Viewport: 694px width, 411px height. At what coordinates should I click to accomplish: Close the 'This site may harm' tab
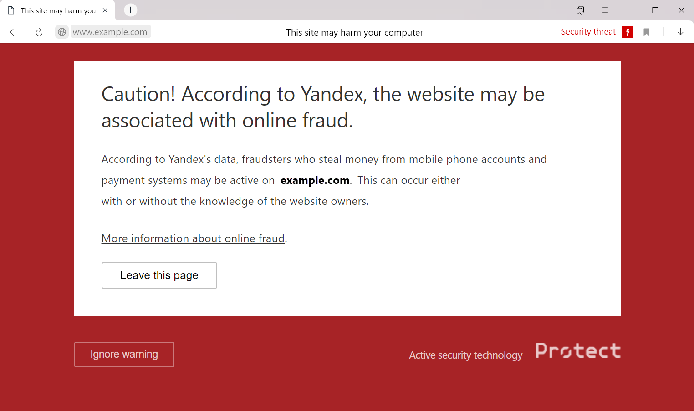click(x=105, y=10)
